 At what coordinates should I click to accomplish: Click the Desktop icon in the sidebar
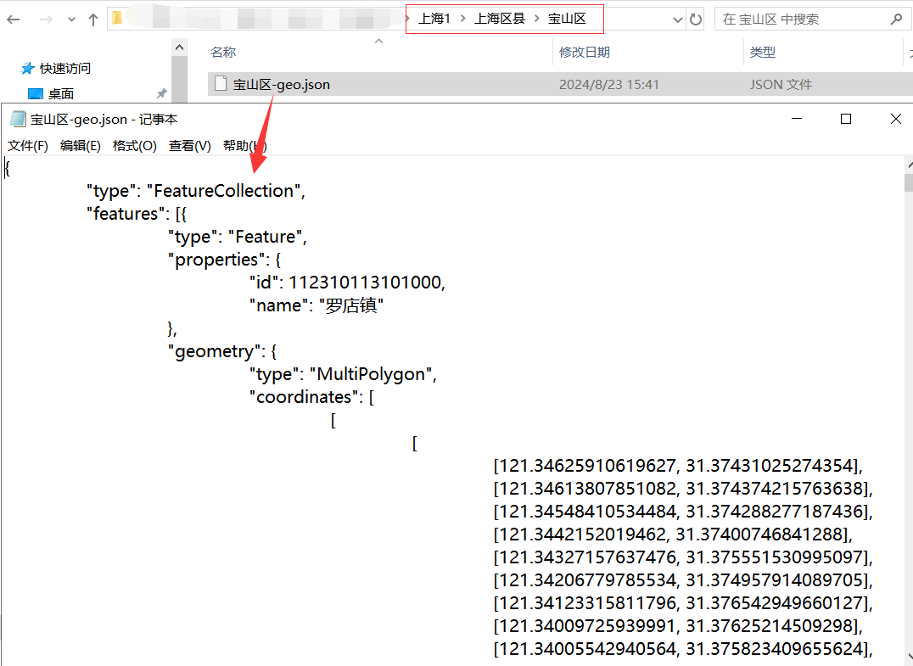coord(36,93)
